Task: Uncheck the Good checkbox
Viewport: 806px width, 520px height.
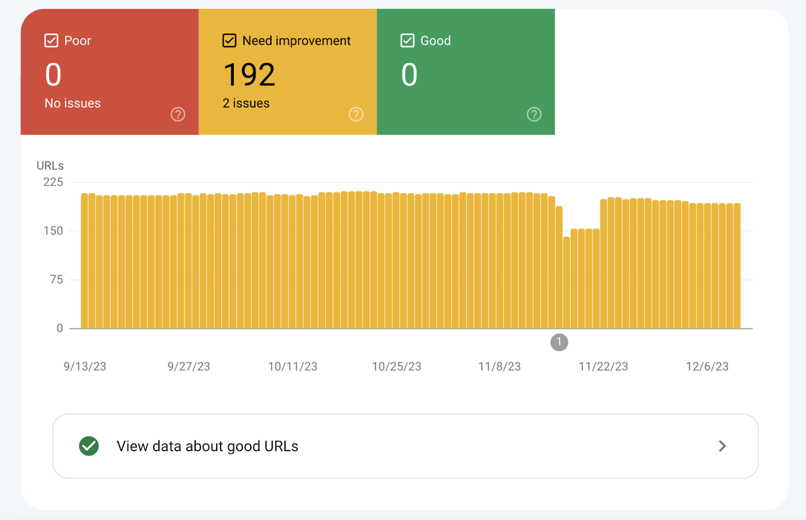Action: click(407, 40)
